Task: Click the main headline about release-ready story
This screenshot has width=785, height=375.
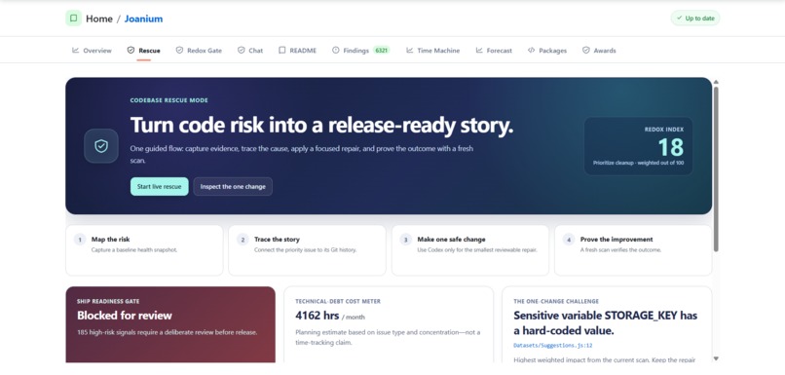Action: click(x=322, y=126)
